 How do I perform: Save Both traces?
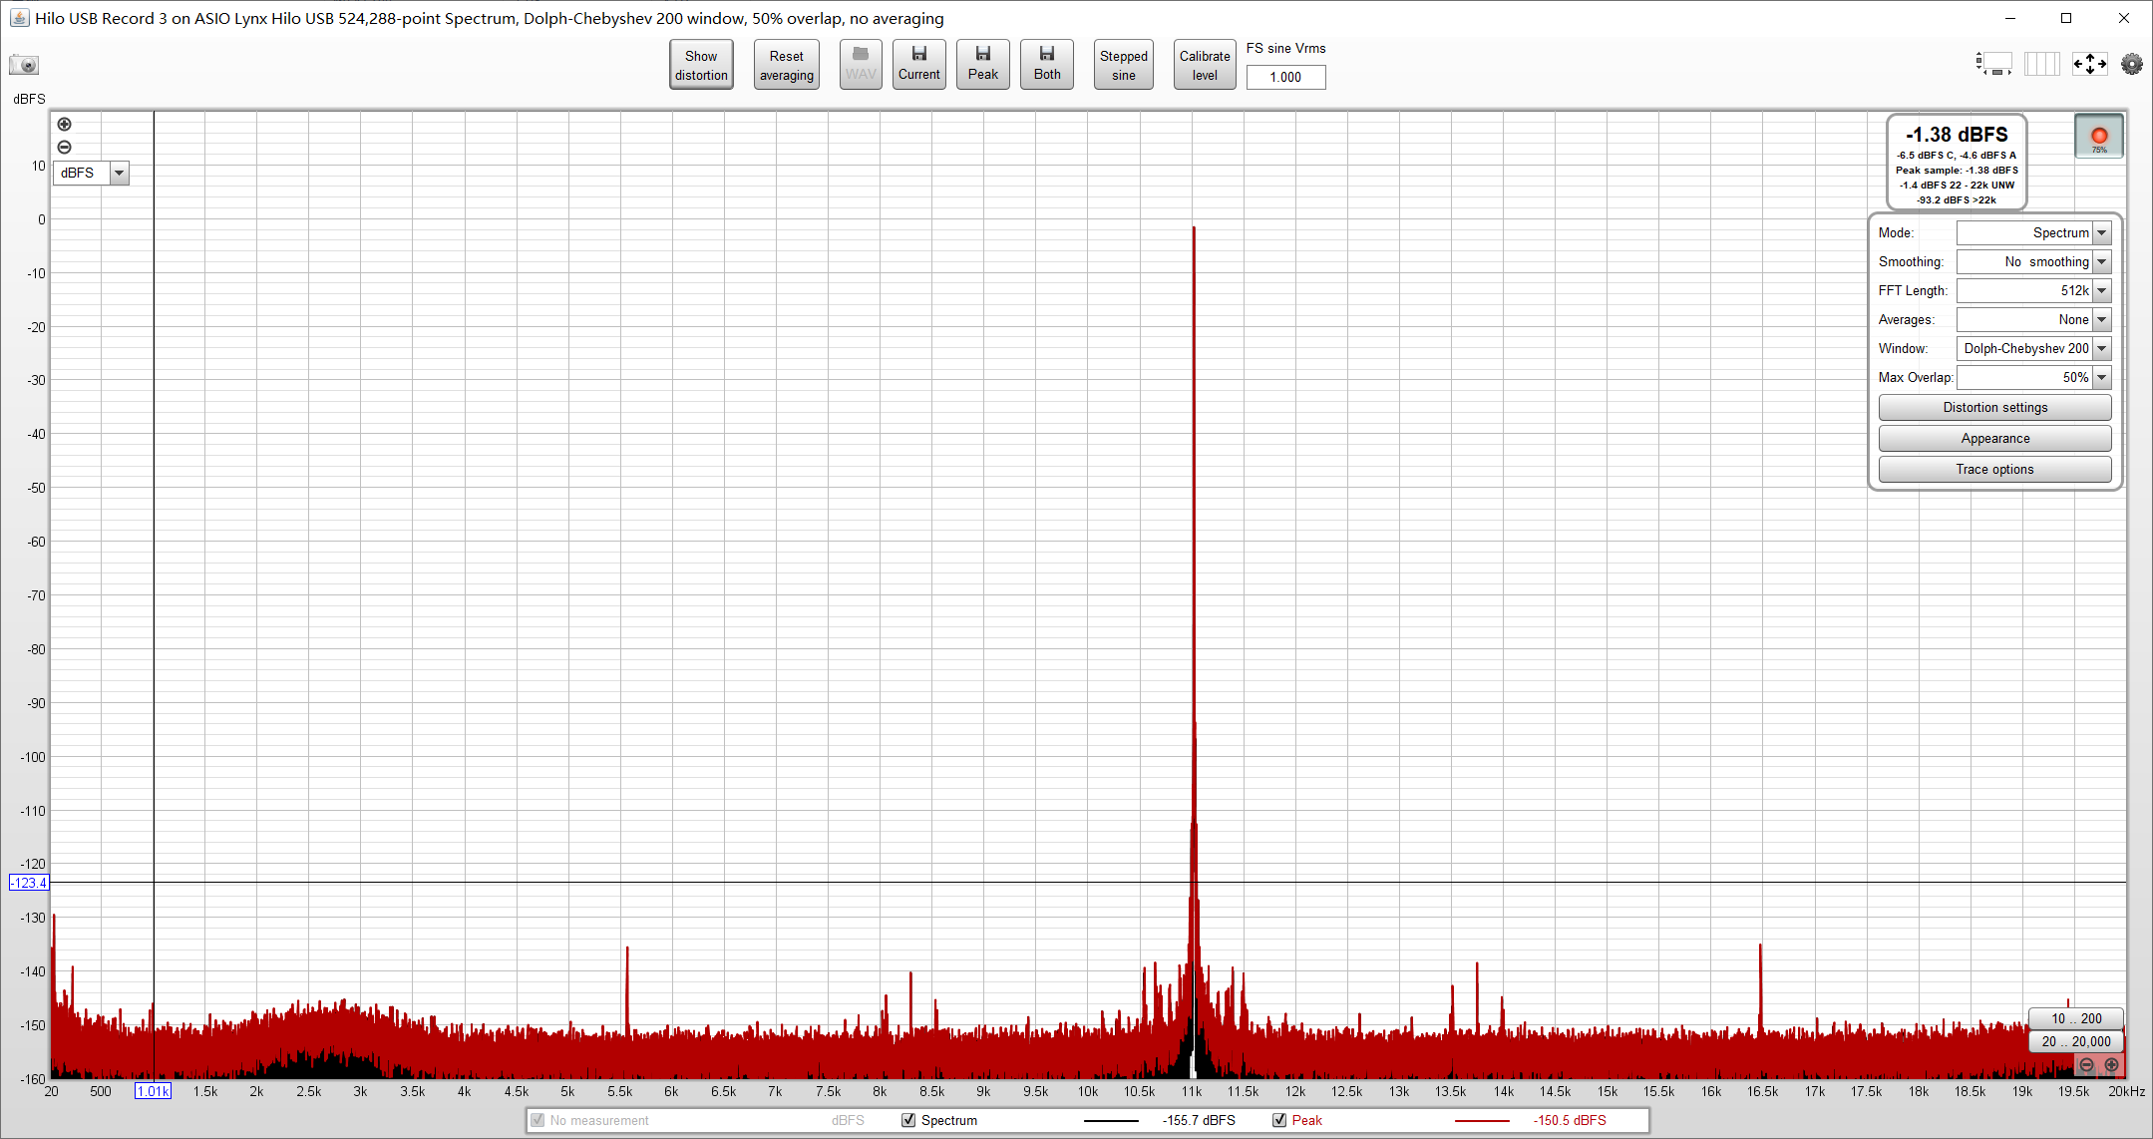coord(1046,65)
